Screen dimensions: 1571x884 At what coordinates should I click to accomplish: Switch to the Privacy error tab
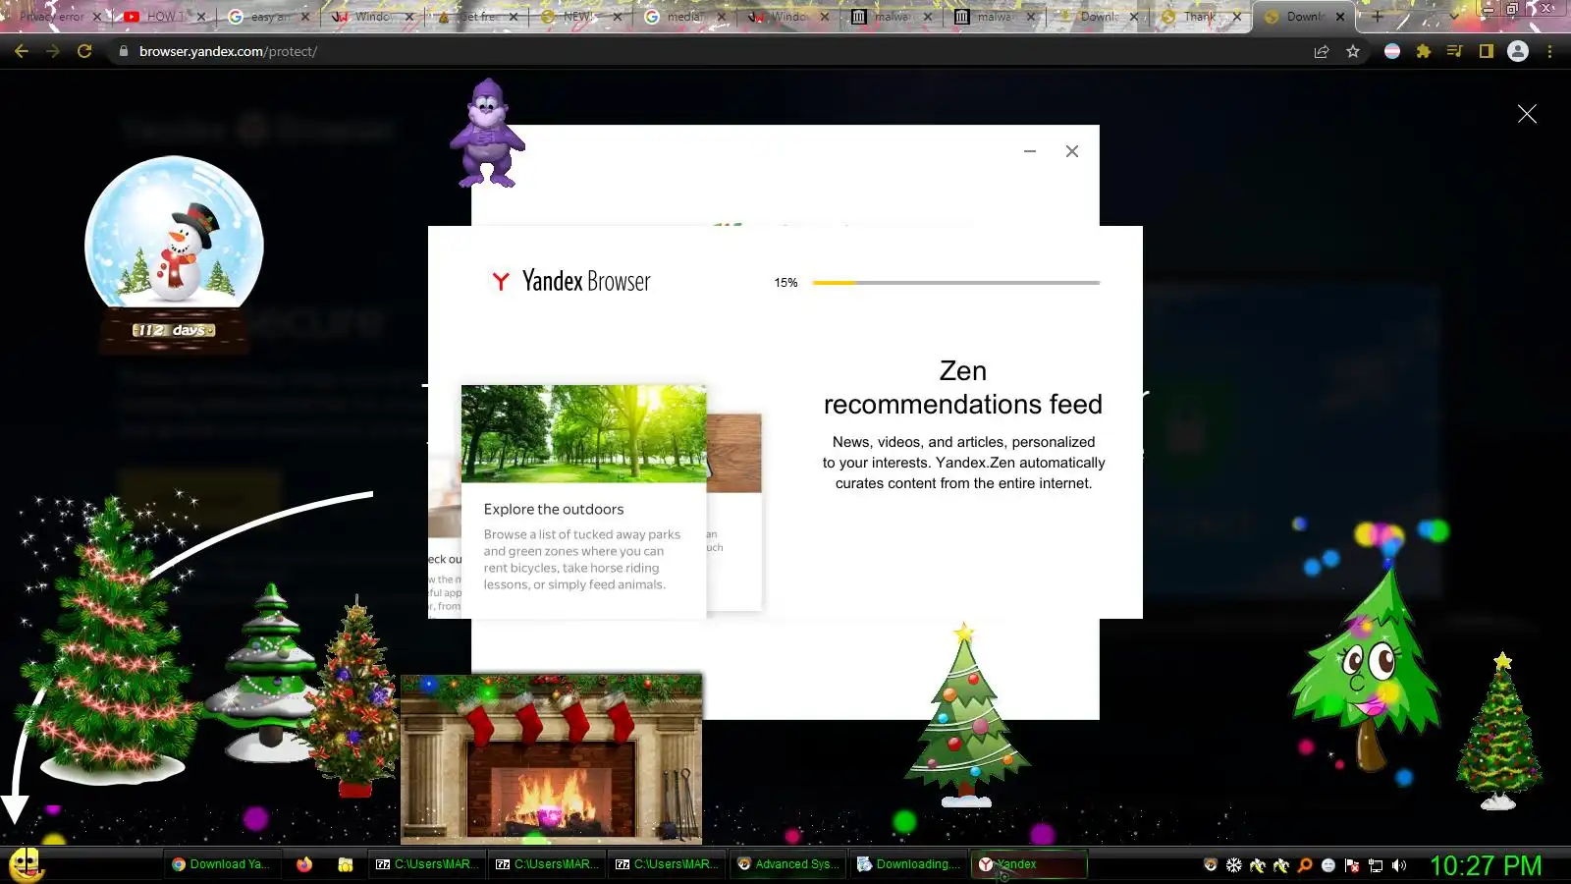(x=54, y=17)
